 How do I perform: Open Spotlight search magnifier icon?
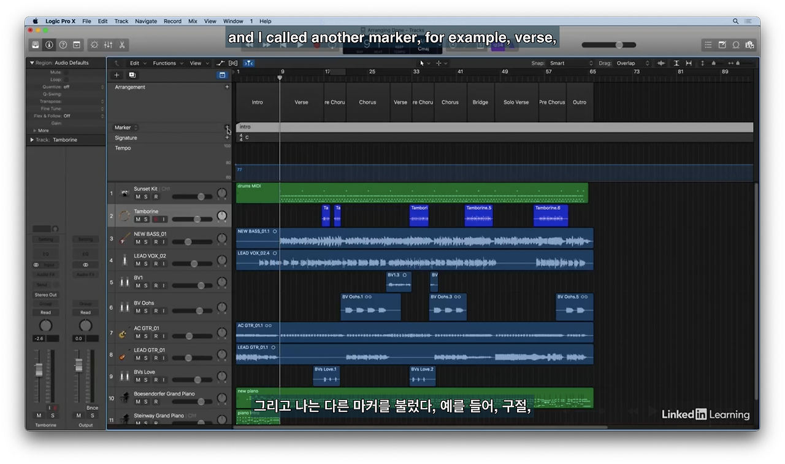coord(736,21)
